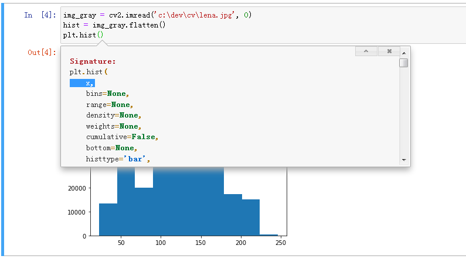Close the signature tooltip popup

(389, 51)
